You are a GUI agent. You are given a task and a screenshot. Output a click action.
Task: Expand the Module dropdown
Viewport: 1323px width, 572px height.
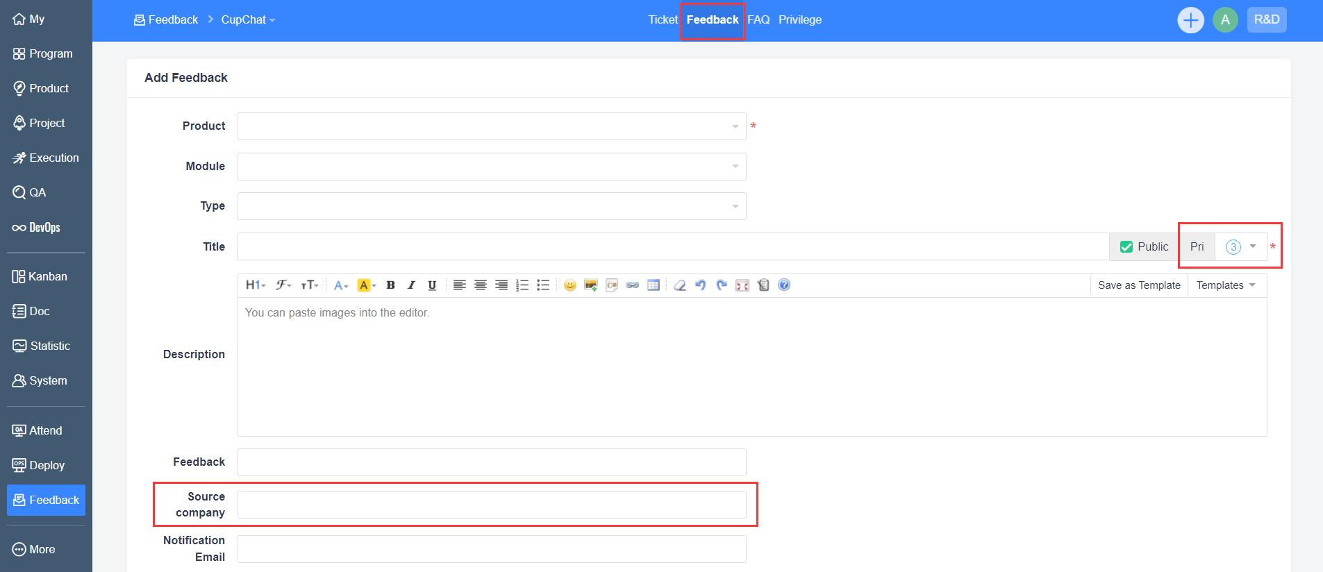[x=492, y=167]
